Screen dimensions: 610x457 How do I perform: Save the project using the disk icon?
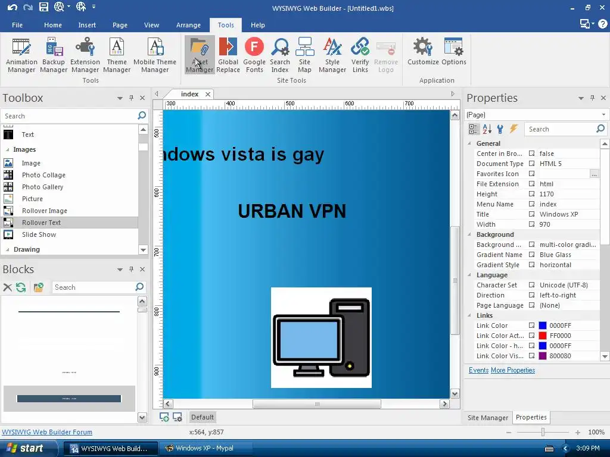[43, 7]
